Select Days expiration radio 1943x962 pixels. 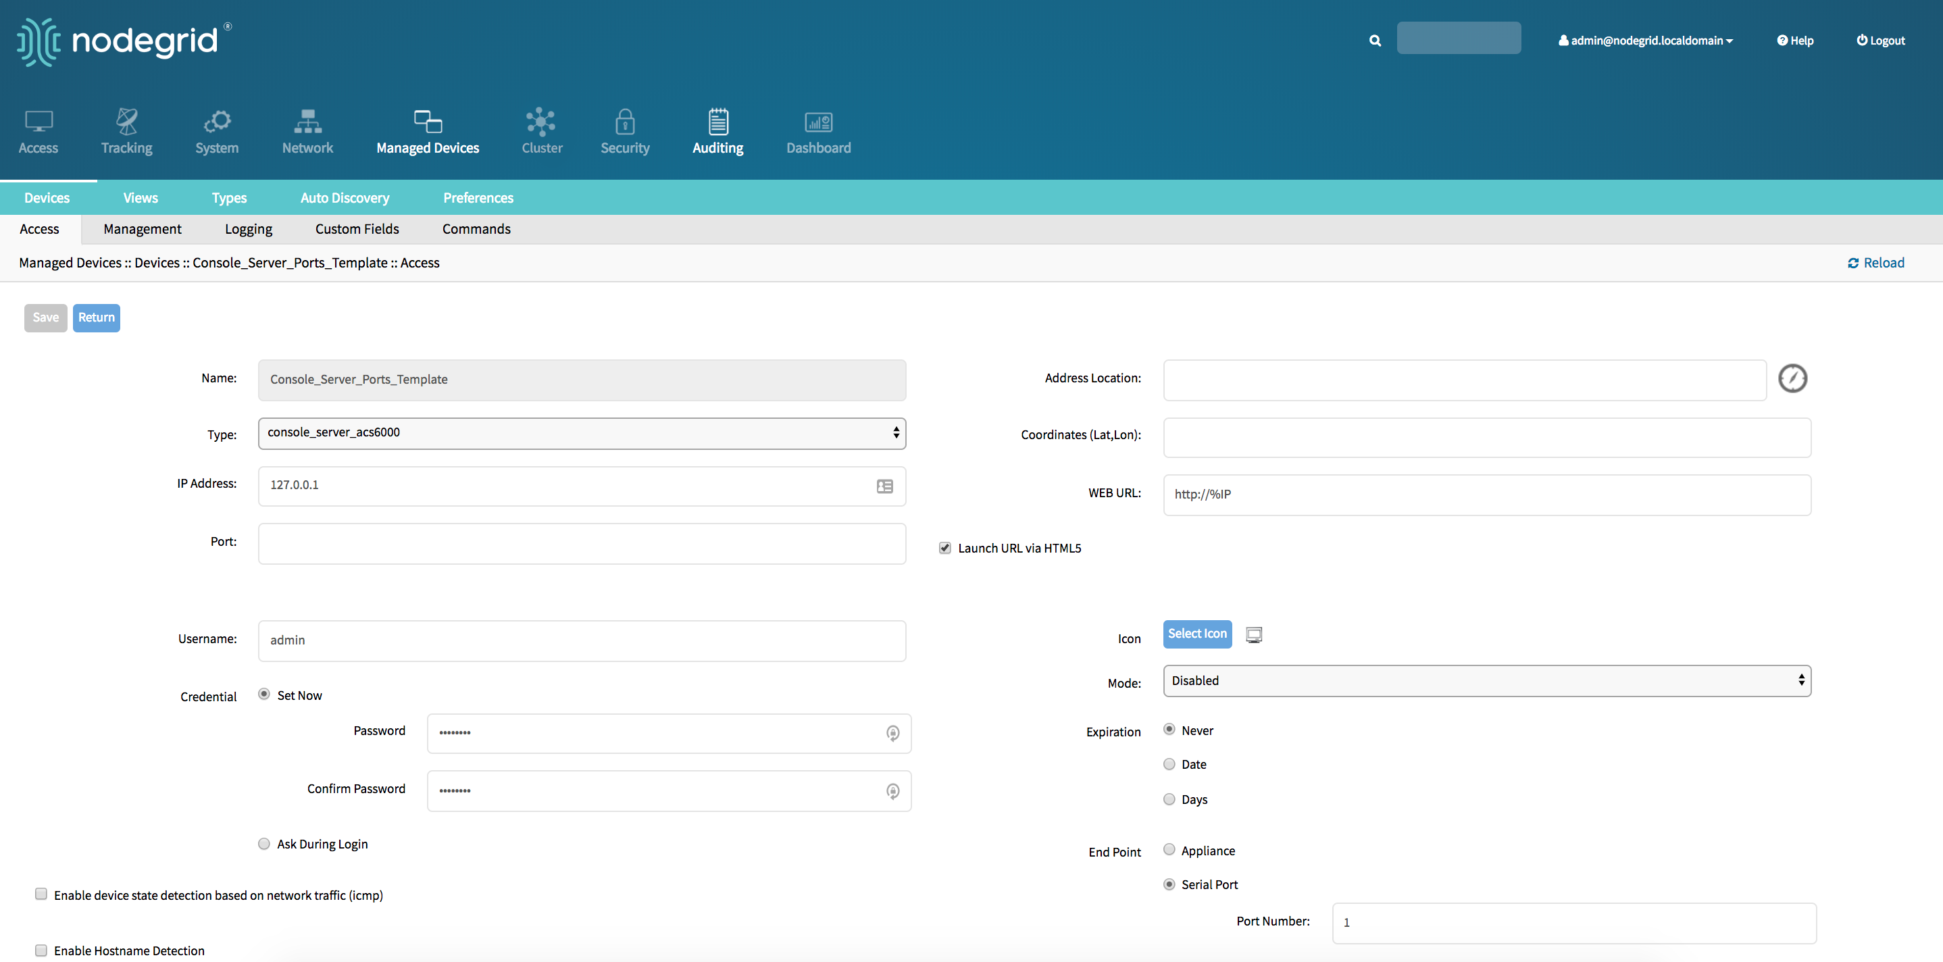point(1169,799)
